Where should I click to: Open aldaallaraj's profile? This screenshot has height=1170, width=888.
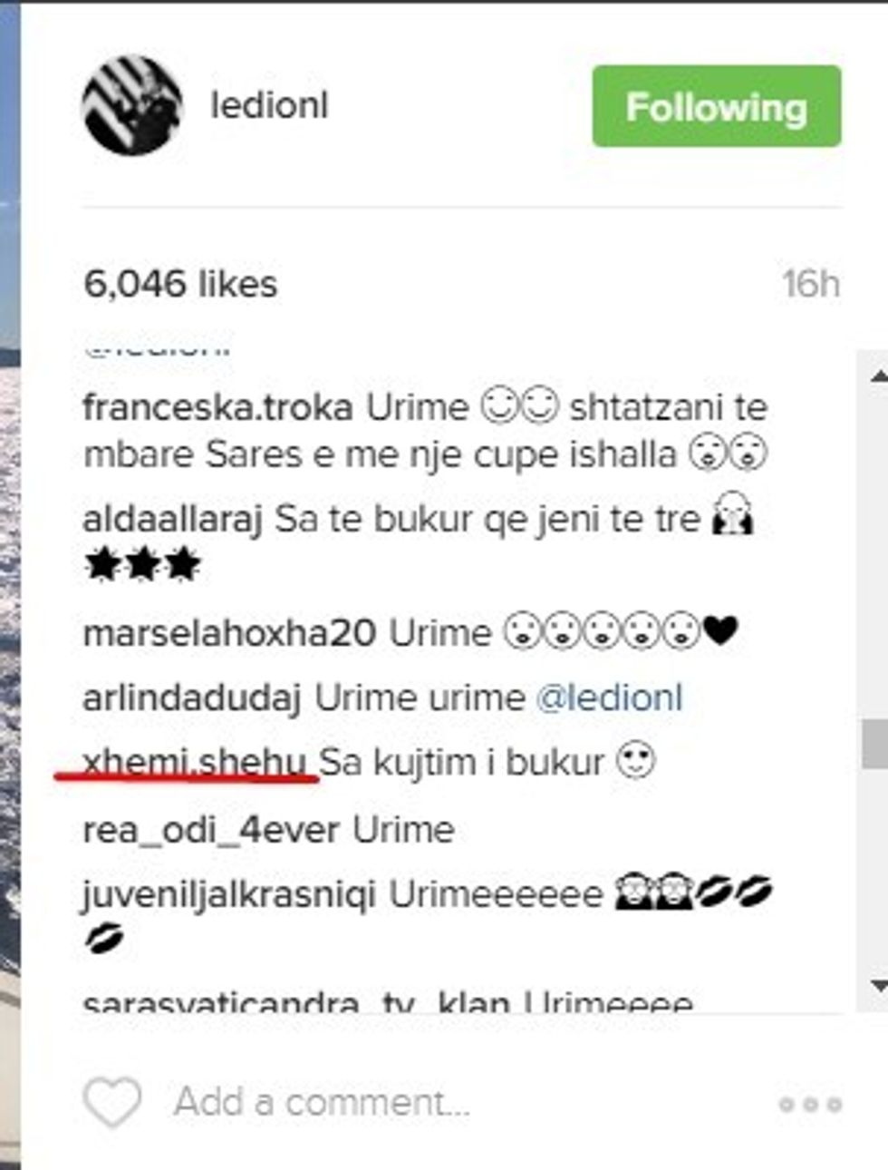(172, 520)
